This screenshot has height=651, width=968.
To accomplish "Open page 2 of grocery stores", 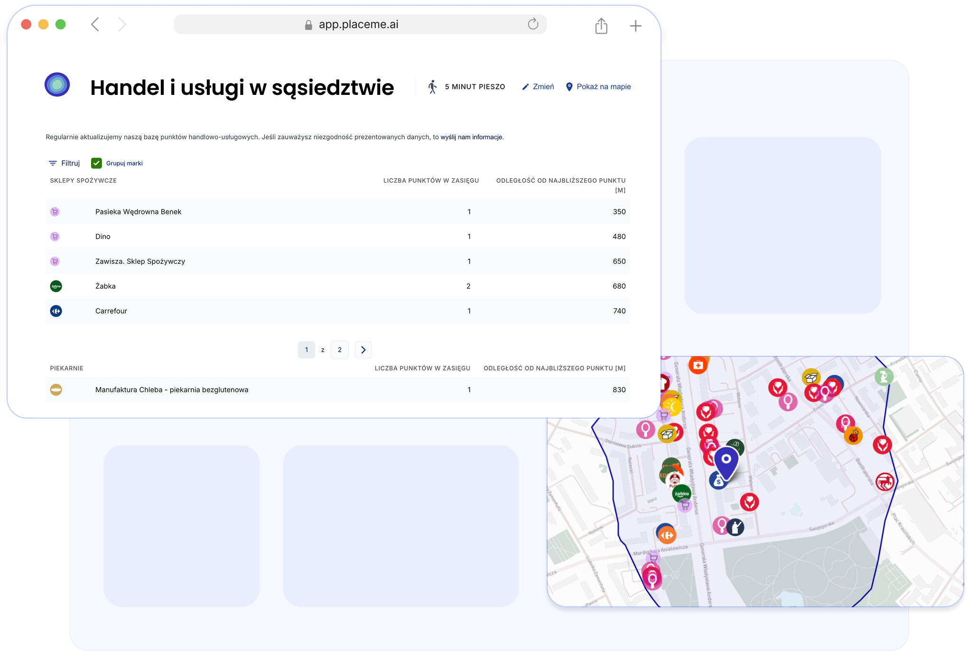I will [339, 350].
